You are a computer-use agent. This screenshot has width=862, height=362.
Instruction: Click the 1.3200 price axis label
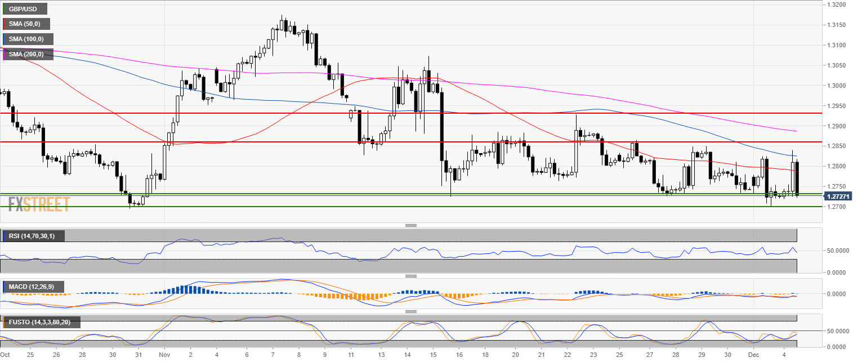click(835, 5)
